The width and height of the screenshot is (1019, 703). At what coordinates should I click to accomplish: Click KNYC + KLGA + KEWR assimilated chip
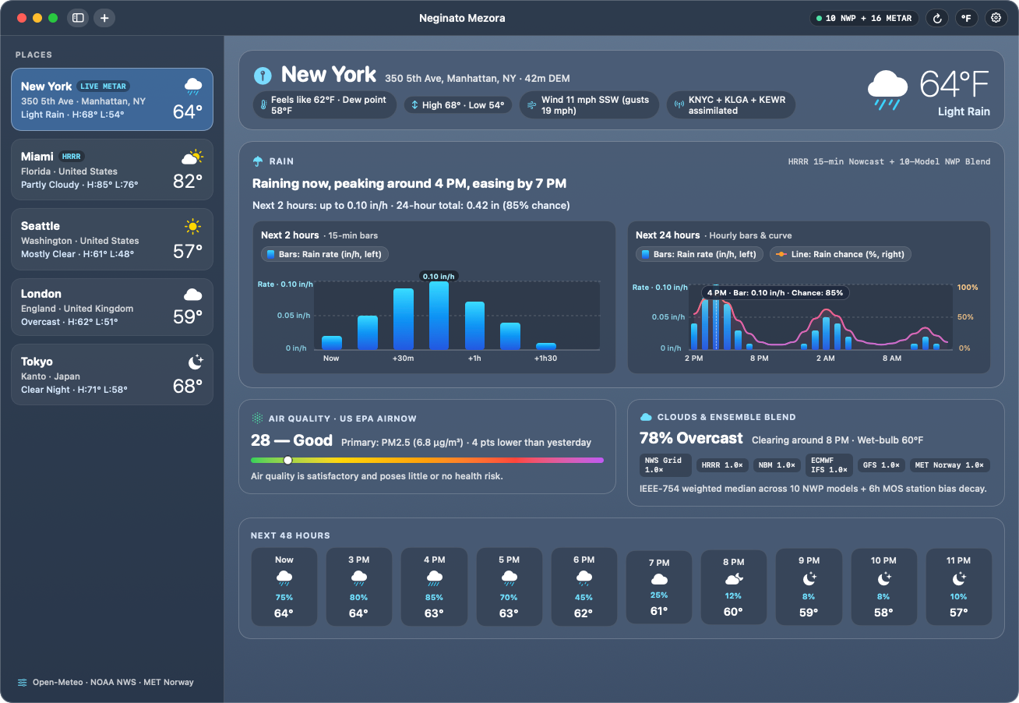(x=731, y=105)
